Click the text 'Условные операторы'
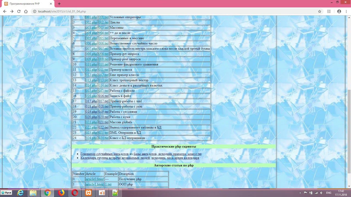This screenshot has width=351, height=197. [x=125, y=17]
